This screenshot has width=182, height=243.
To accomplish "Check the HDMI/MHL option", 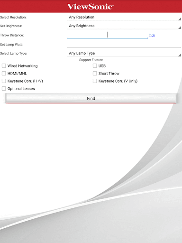I will (x=4, y=74).
